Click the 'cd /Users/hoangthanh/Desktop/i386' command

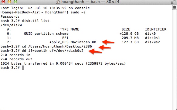coord(57,46)
